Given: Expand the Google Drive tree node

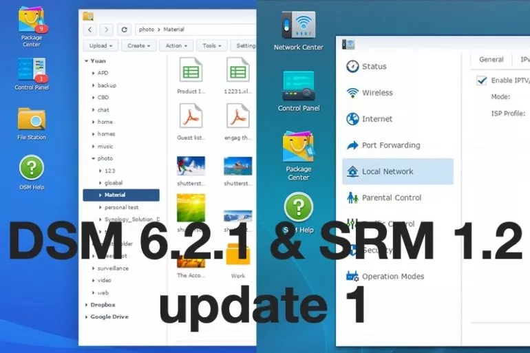Looking at the screenshot, I should click(x=87, y=317).
